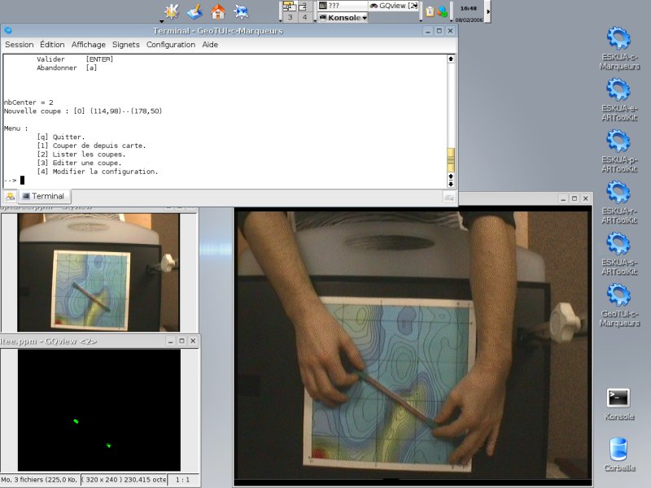651x488 pixels.
Task: Click lower green dot in black GQview image
Action: (x=108, y=445)
